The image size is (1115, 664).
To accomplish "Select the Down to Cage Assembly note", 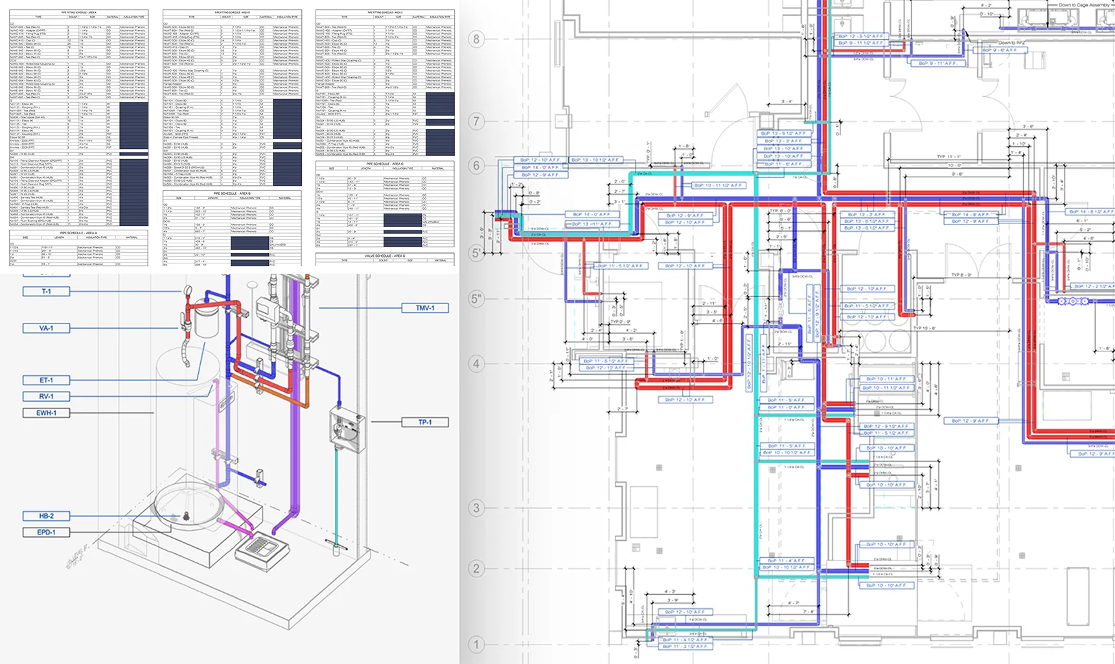I will point(1084,5).
